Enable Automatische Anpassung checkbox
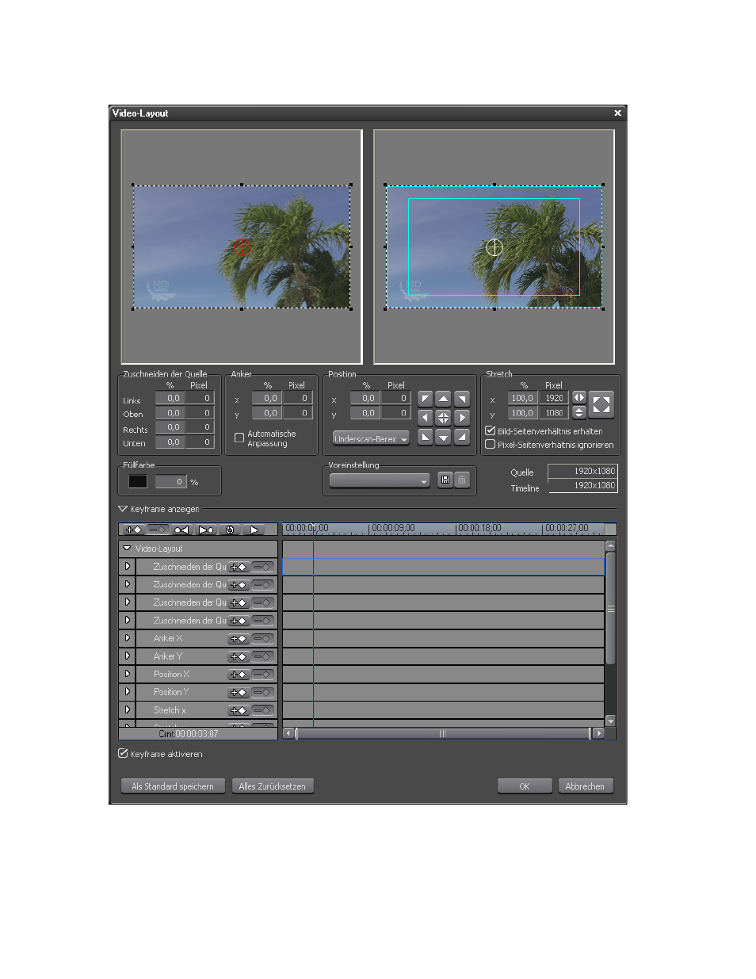This screenshot has width=756, height=979. coord(239,438)
